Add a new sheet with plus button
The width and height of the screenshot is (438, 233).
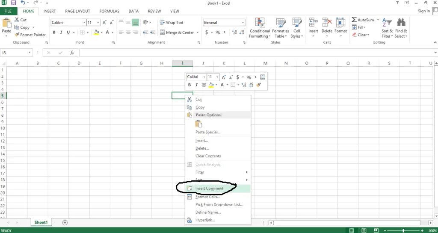pos(65,222)
